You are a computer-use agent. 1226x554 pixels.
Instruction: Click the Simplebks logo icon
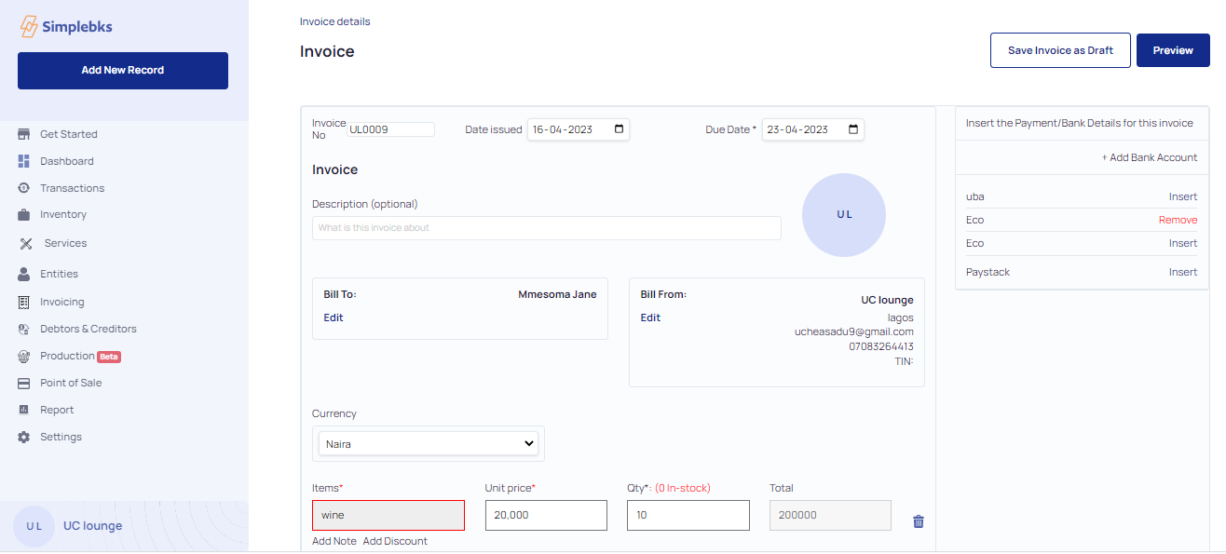tap(29, 27)
